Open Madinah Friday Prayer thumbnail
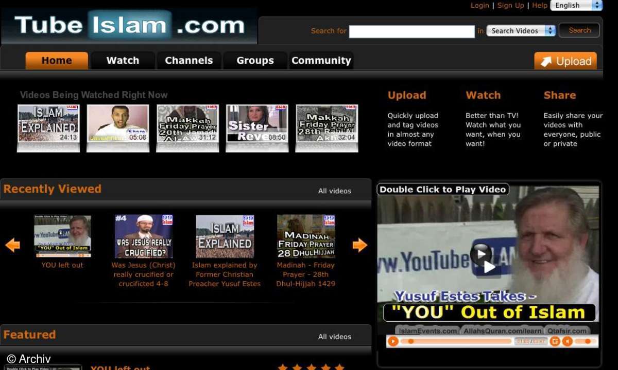 coord(306,236)
